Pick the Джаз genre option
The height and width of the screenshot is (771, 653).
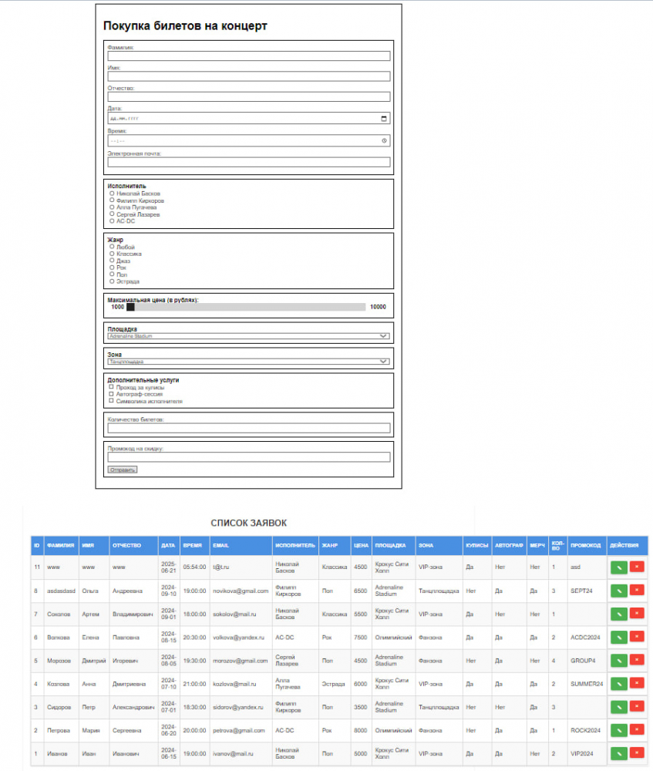(x=112, y=261)
